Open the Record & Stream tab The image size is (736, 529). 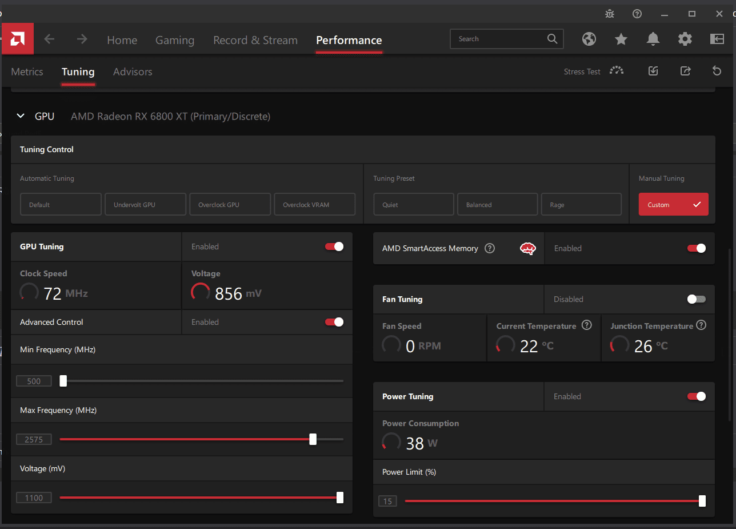coord(255,40)
